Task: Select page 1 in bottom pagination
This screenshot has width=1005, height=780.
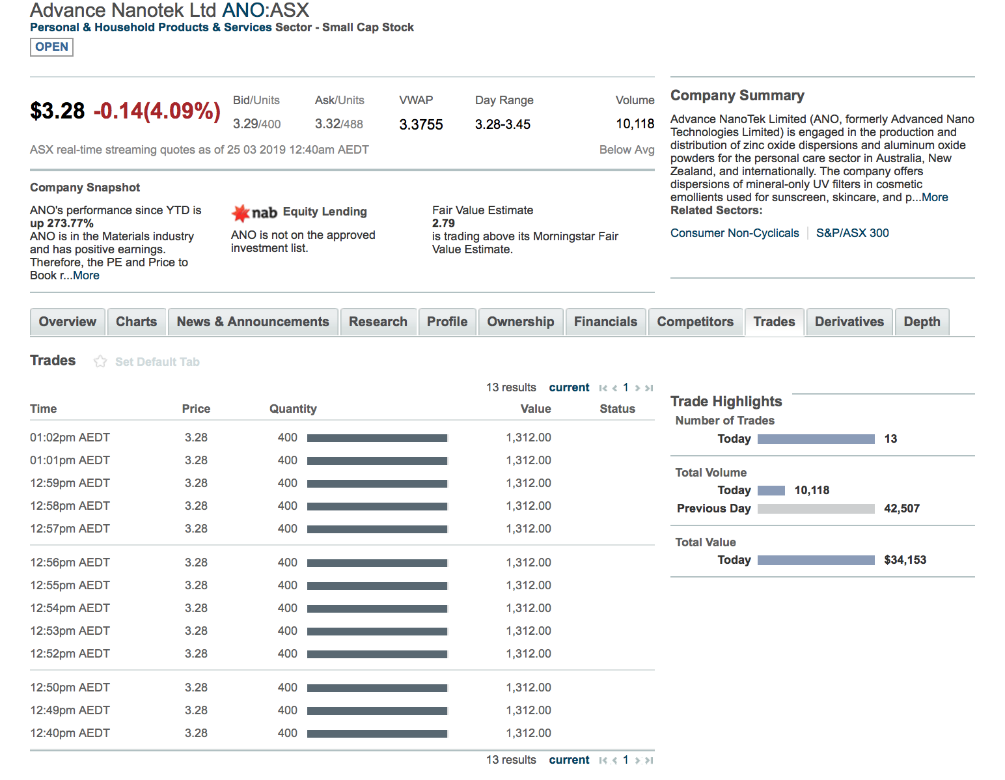Action: (626, 760)
